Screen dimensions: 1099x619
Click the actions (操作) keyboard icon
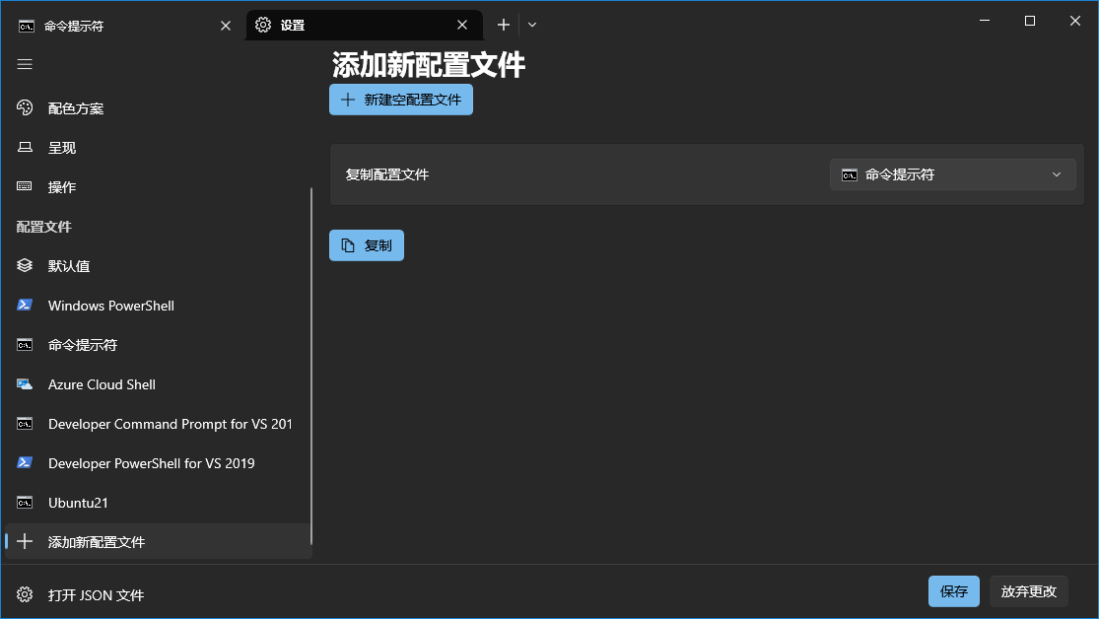pyautogui.click(x=25, y=186)
